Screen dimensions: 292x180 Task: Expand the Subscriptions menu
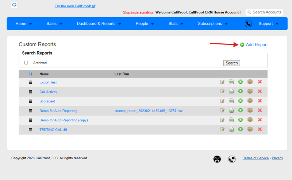coord(213,24)
